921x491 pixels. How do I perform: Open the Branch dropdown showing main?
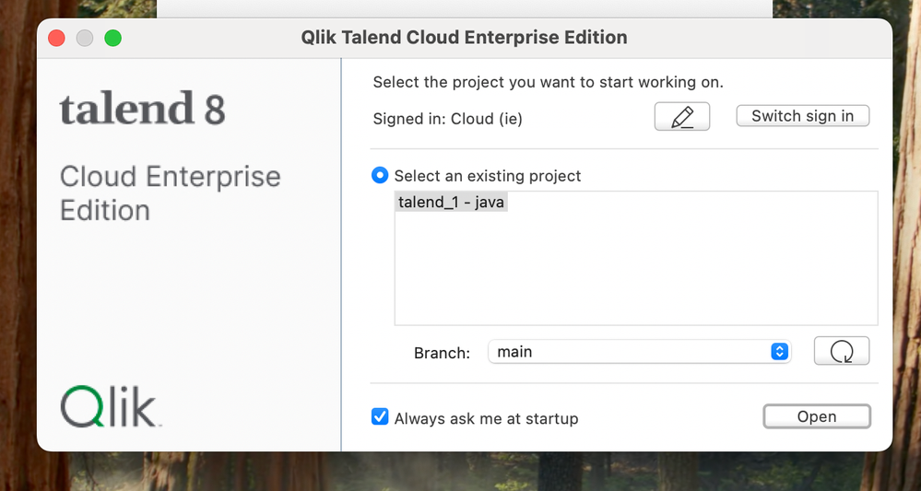(x=639, y=351)
